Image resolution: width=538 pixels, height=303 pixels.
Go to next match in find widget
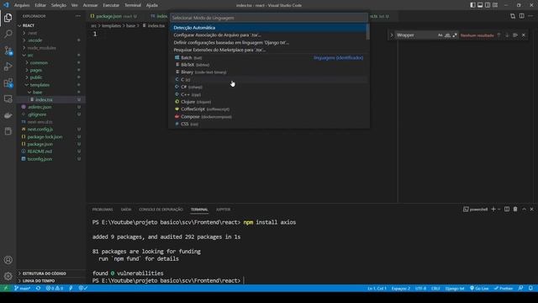[507, 35]
